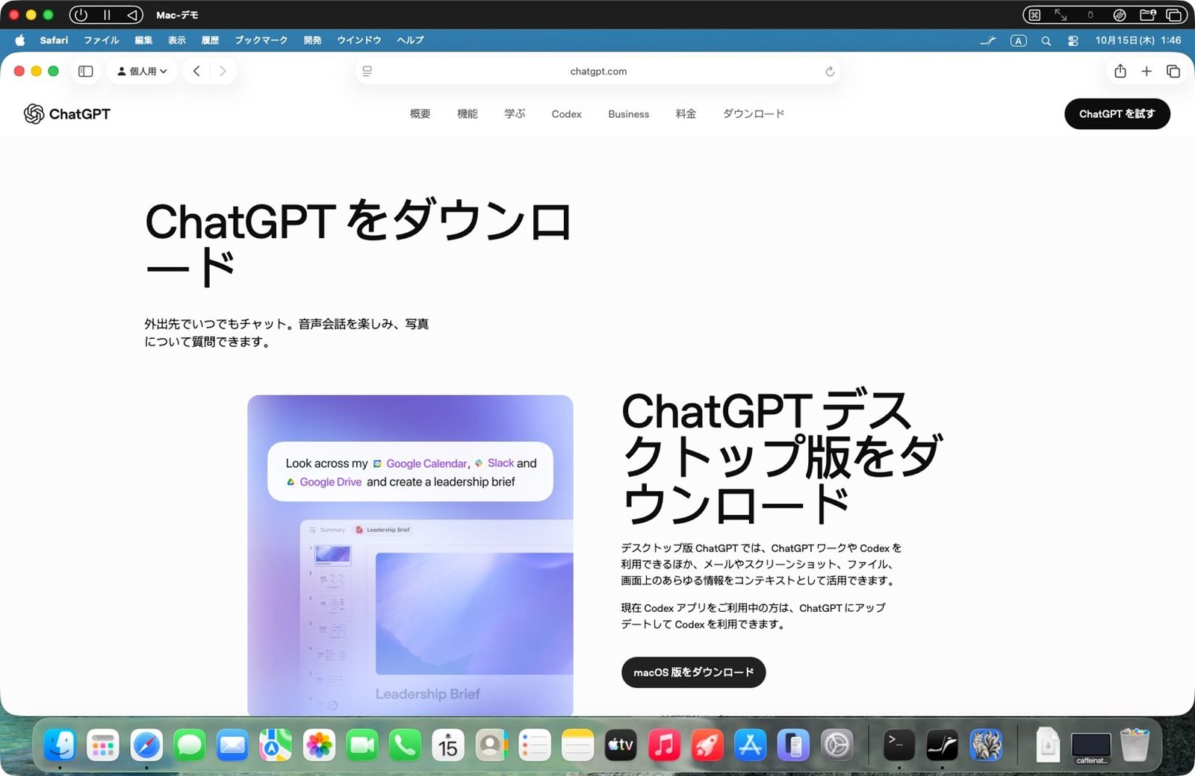The height and width of the screenshot is (776, 1195).
Task: Click the ChatGPT logo
Action: pyautogui.click(x=67, y=113)
